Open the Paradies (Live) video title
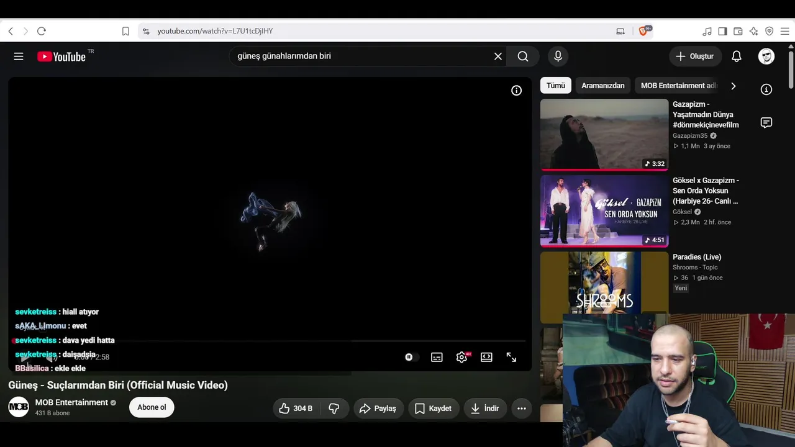Screen dimensions: 795x447 click(x=697, y=257)
